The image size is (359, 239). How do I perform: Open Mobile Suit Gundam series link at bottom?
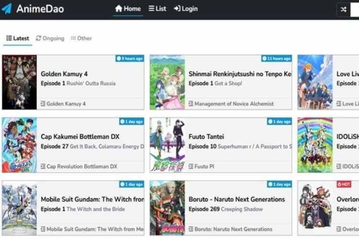(x=95, y=229)
